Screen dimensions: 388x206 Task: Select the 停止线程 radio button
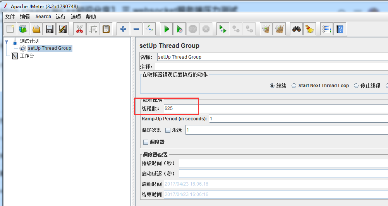[356, 86]
